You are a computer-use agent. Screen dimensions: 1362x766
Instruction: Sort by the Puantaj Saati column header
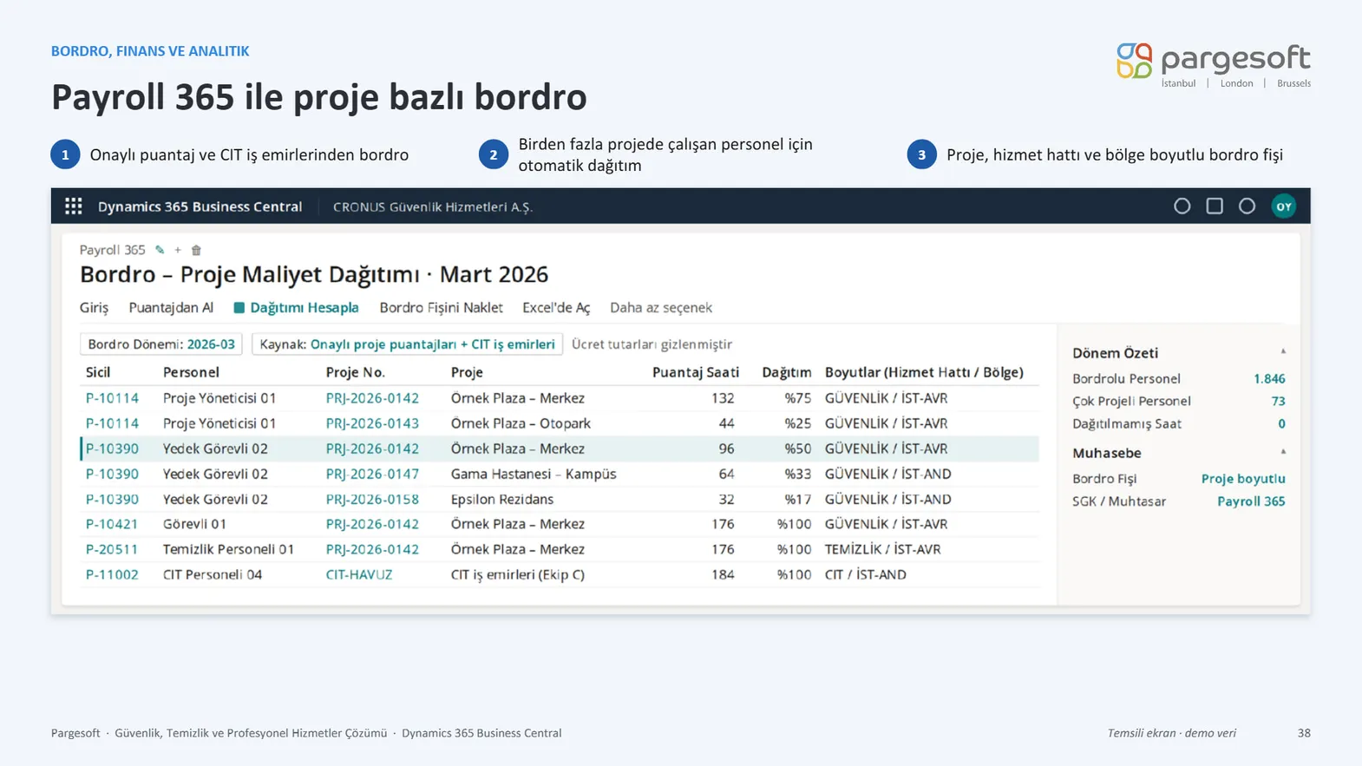[696, 372]
